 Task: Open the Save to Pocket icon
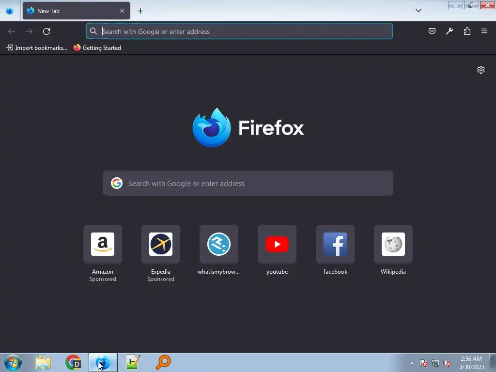point(432,31)
